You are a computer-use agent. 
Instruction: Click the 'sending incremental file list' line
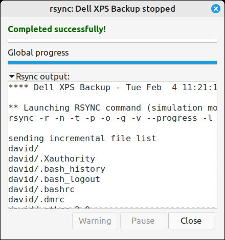coord(82,138)
